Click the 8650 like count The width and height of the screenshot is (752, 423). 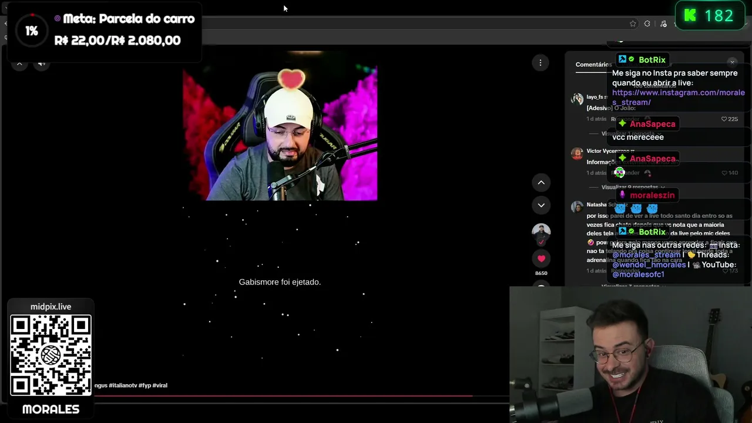click(541, 273)
